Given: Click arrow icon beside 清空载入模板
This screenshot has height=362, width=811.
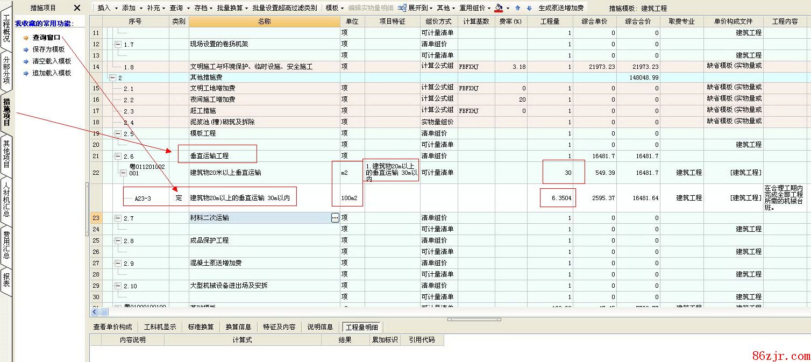Looking at the screenshot, I should coord(26,61).
